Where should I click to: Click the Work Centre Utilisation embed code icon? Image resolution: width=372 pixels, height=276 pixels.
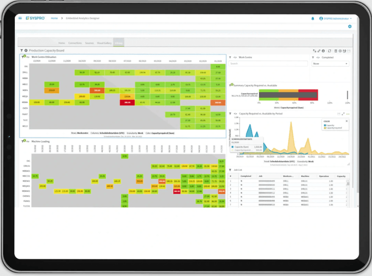(28, 57)
